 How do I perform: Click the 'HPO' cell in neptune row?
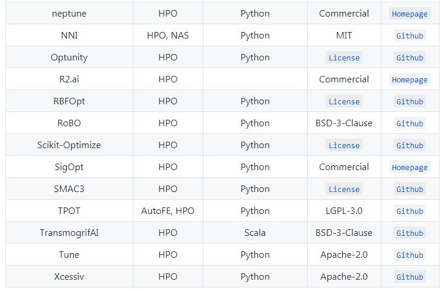[168, 14]
